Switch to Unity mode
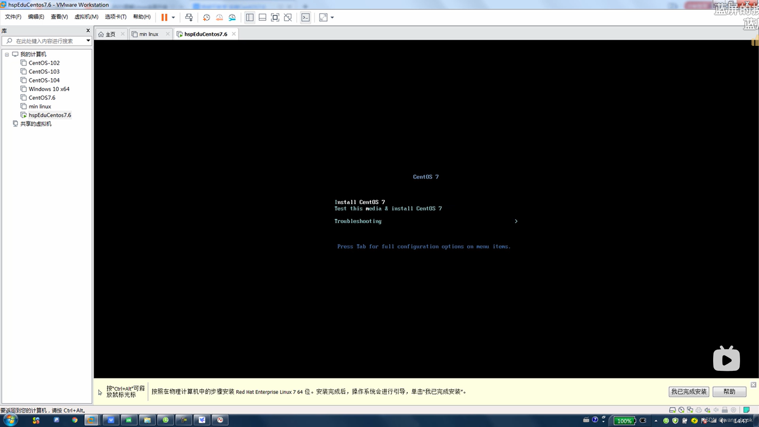This screenshot has width=759, height=427. coord(288,17)
